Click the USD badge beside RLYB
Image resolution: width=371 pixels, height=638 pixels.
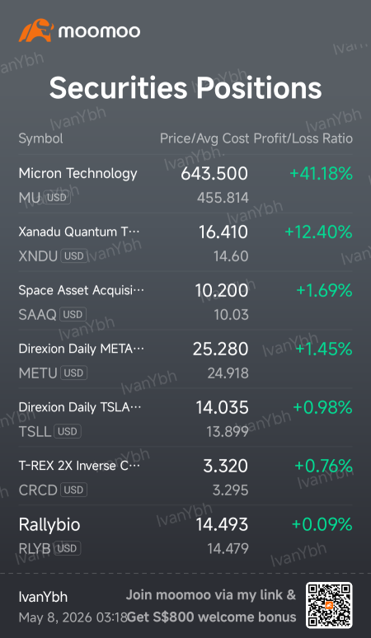[x=68, y=548]
